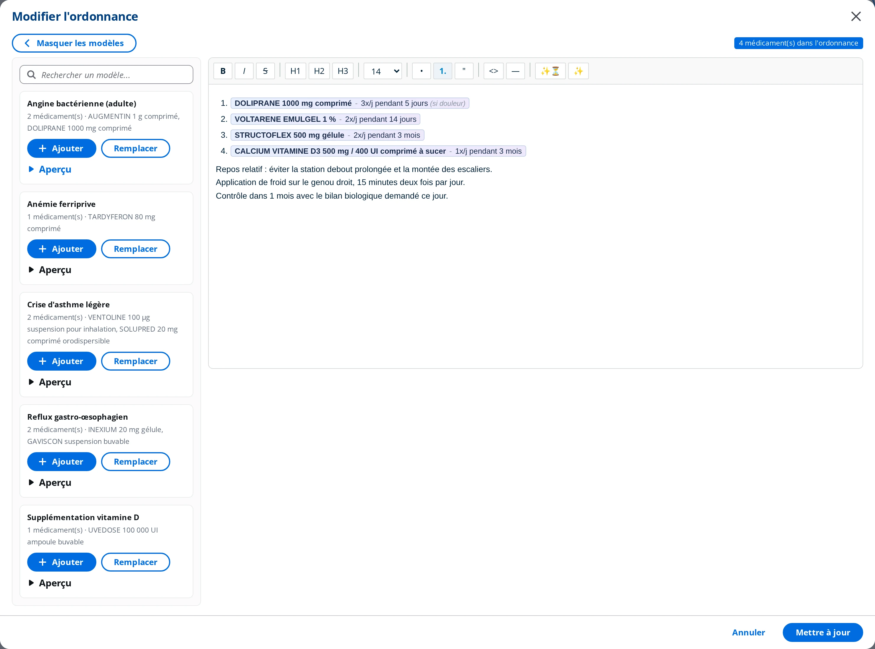Click the 'Repos relatif' instruction line
The width and height of the screenshot is (875, 649).
(x=354, y=169)
